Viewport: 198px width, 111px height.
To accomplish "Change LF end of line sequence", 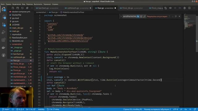I will tap(181, 109).
